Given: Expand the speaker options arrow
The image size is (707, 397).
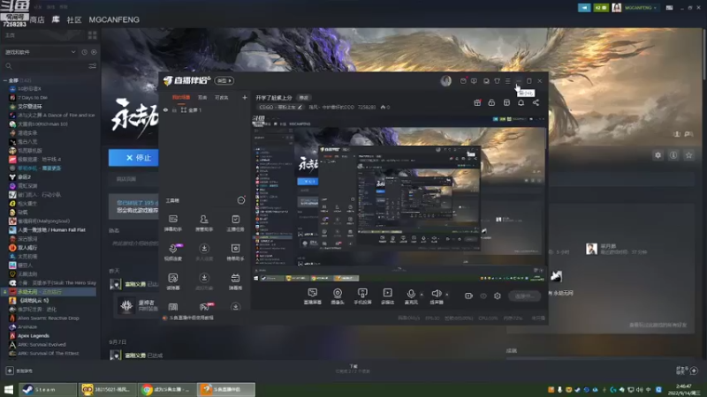Looking at the screenshot, I should point(447,295).
